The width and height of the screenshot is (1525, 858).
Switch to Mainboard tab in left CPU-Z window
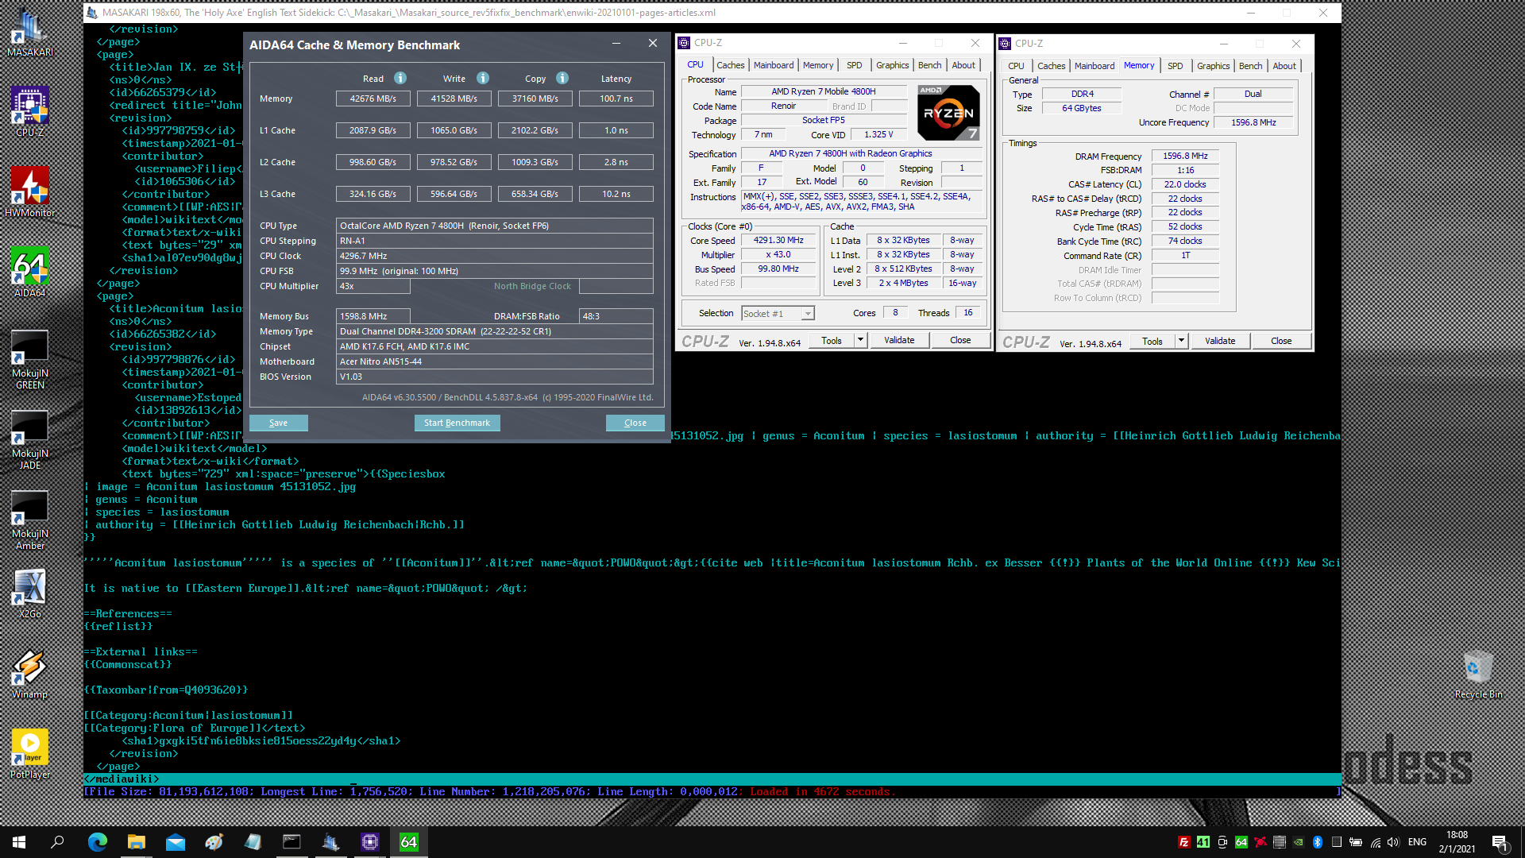[x=773, y=65]
